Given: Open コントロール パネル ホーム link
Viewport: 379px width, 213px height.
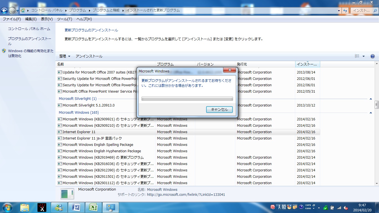Looking at the screenshot, I should pos(29,29).
